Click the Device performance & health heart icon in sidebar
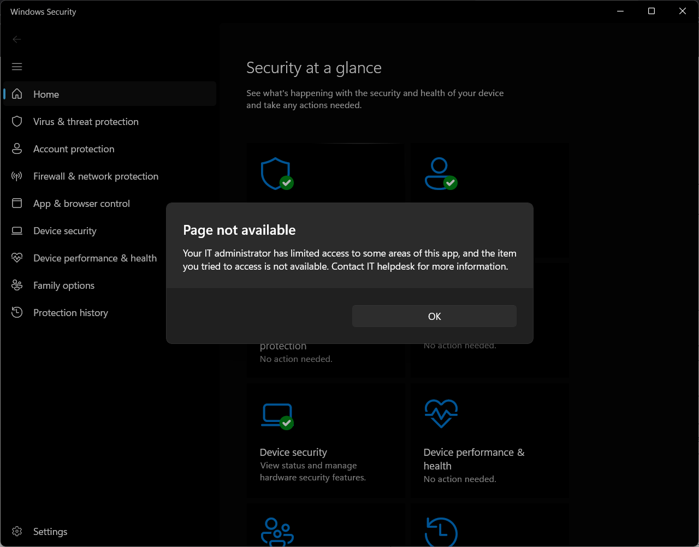This screenshot has height=547, width=699. click(x=17, y=258)
